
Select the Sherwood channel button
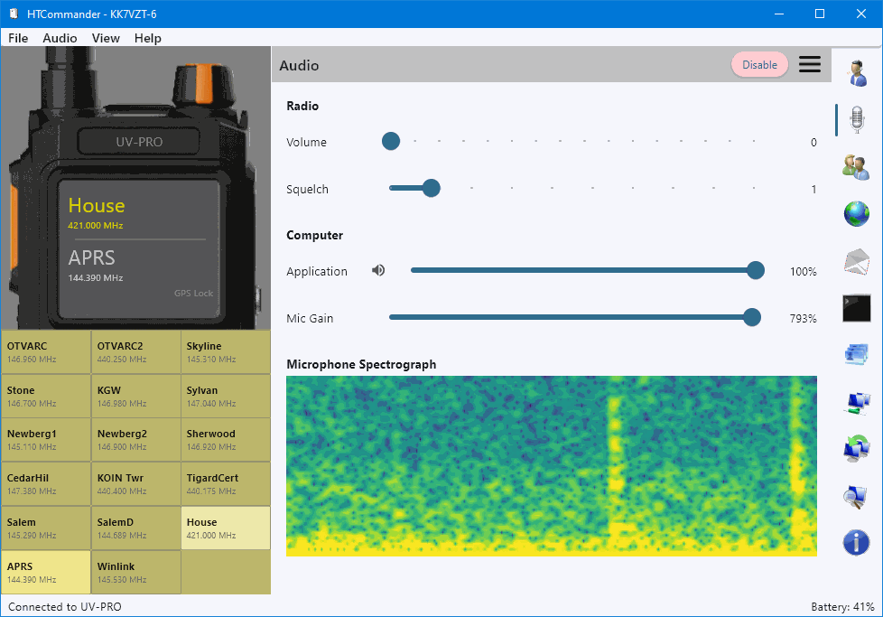226,440
